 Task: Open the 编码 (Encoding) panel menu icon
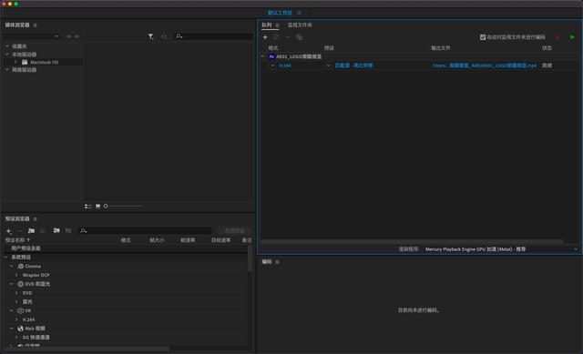[277, 262]
